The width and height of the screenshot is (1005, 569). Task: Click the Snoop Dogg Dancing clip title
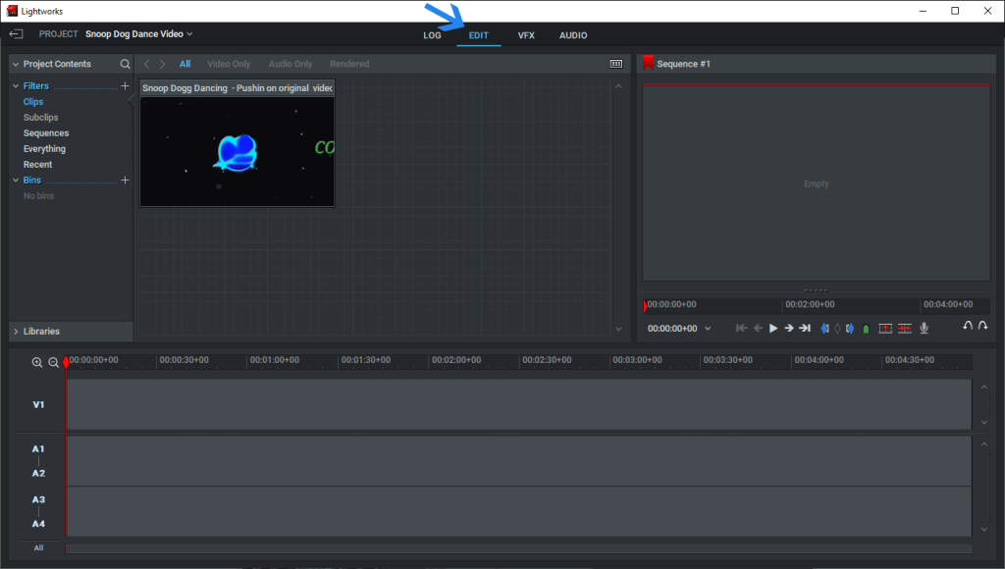[238, 87]
